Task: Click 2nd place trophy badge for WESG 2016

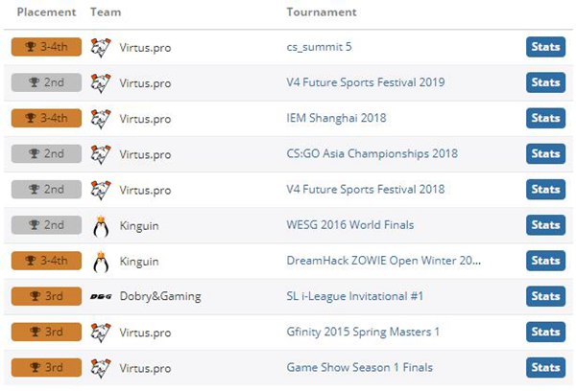Action: pyautogui.click(x=46, y=225)
